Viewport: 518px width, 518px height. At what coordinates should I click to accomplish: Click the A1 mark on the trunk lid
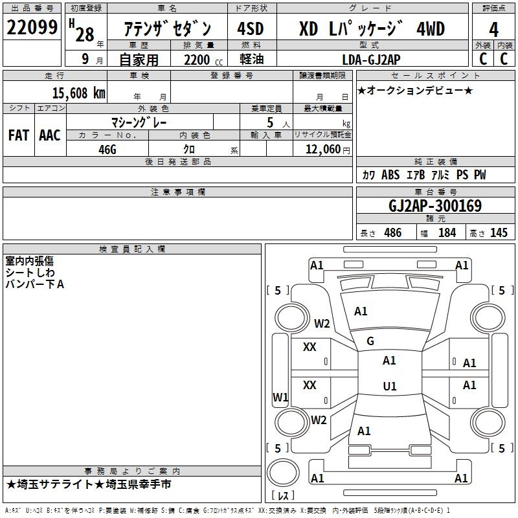pos(364,431)
